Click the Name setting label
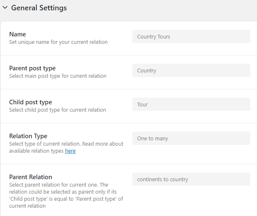257x216 pixels. coord(17,34)
